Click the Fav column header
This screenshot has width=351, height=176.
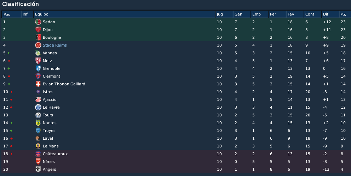coord(295,14)
